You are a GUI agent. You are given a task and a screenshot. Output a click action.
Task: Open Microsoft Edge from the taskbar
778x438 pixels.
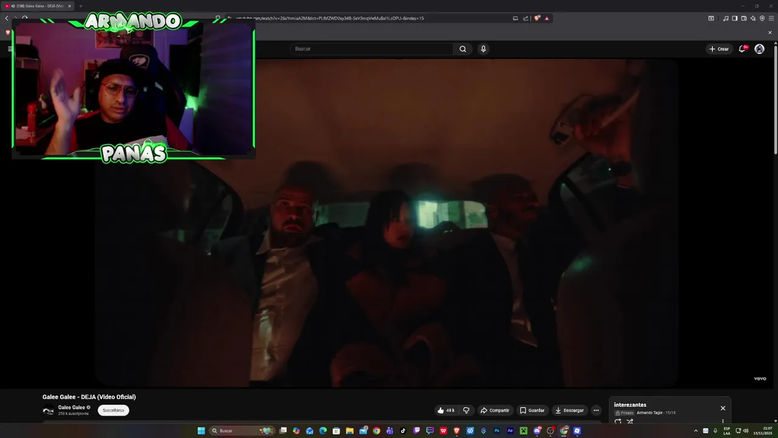323,431
